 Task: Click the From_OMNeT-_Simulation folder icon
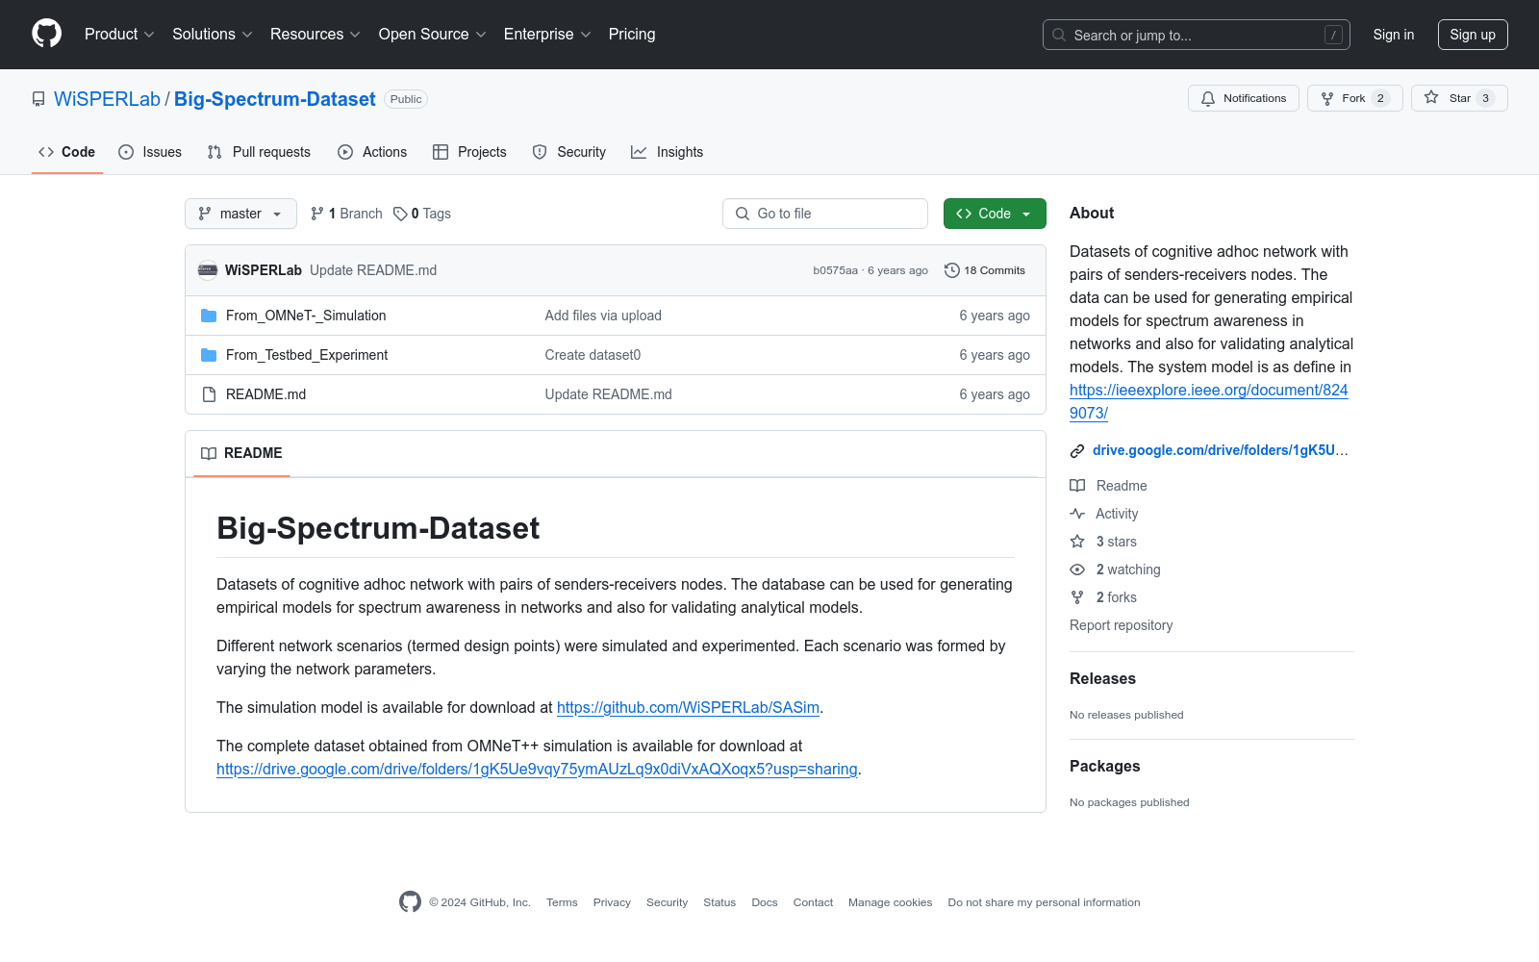click(209, 316)
